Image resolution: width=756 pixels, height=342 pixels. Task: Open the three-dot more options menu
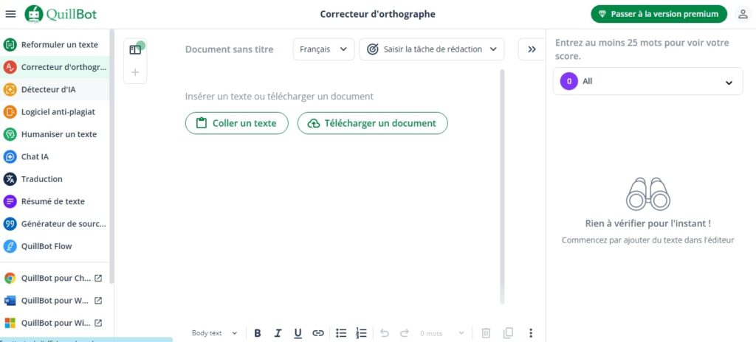pos(531,333)
